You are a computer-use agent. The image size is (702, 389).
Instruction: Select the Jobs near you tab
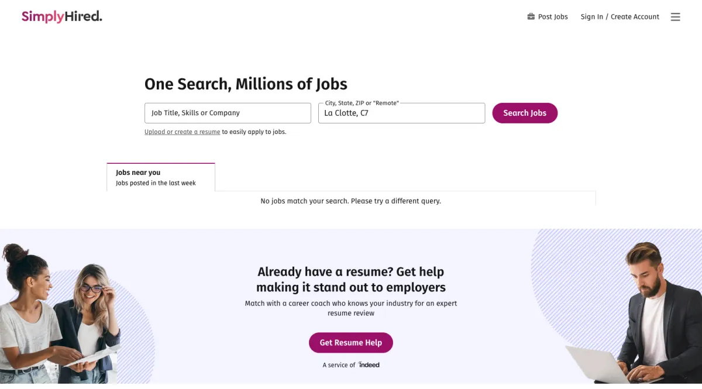(161, 177)
